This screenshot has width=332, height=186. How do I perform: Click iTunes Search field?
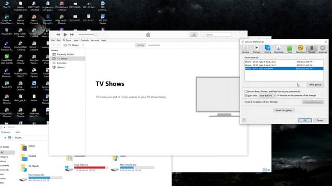tap(216, 35)
